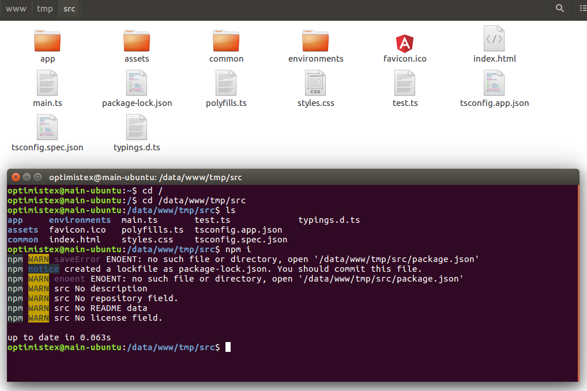Image resolution: width=587 pixels, height=391 pixels.
Task: Select the src path breadcrumb
Action: coord(69,9)
